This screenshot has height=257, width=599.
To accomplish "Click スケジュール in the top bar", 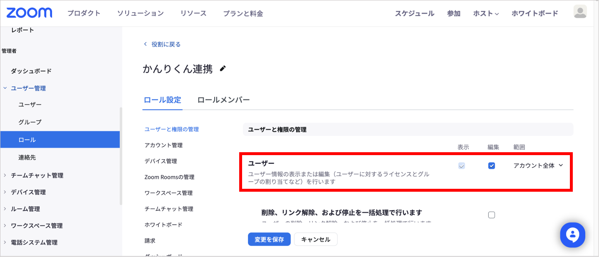I will [x=414, y=13].
